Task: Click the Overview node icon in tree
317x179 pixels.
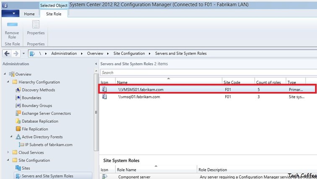Action: pyautogui.click(x=12, y=74)
